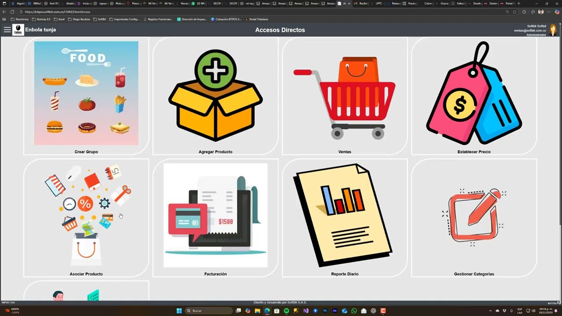Open Portal Tributario bookmark
This screenshot has height=316, width=562.
click(x=257, y=19)
